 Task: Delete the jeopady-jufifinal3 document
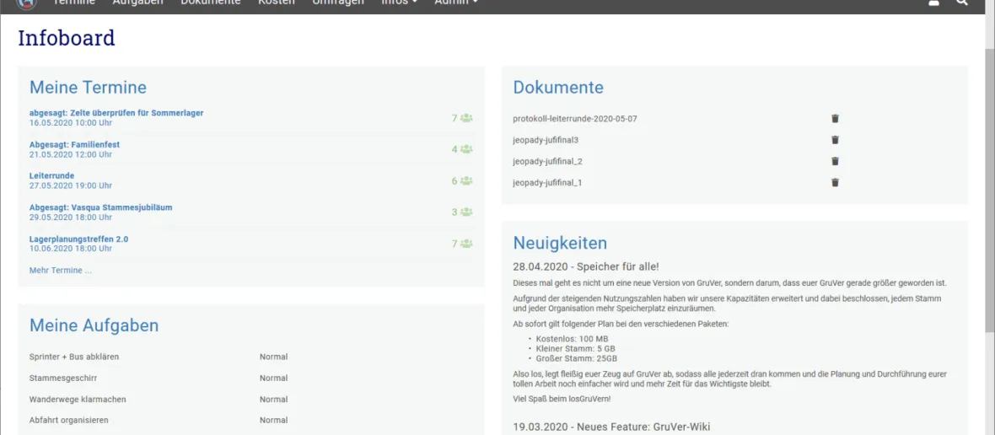[x=835, y=139]
